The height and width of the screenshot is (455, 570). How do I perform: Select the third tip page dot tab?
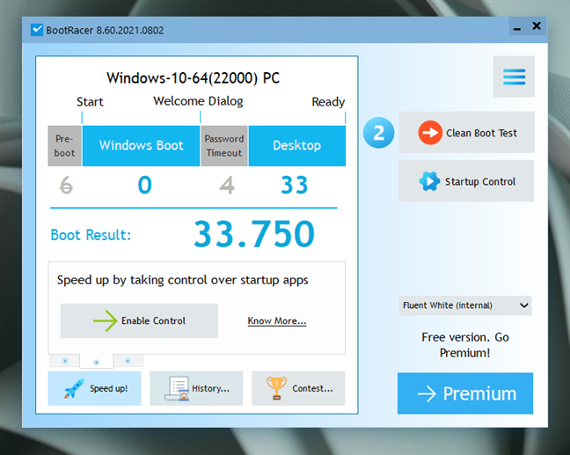point(128,361)
